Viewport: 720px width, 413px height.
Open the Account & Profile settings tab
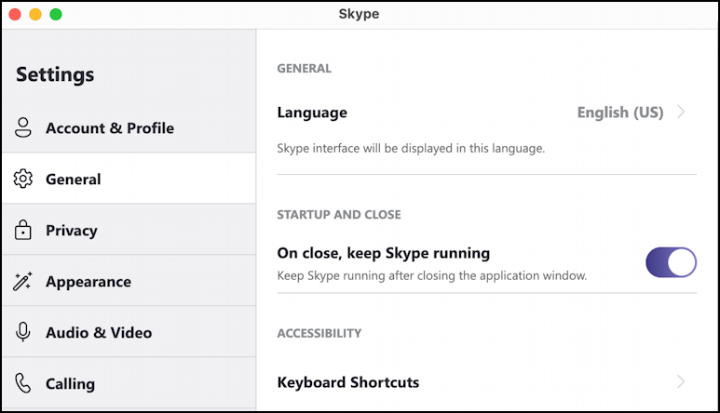(110, 128)
